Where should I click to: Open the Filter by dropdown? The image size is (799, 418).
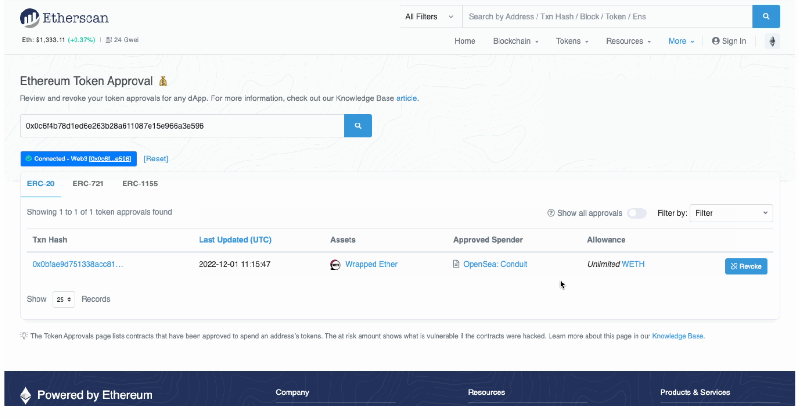(x=731, y=213)
